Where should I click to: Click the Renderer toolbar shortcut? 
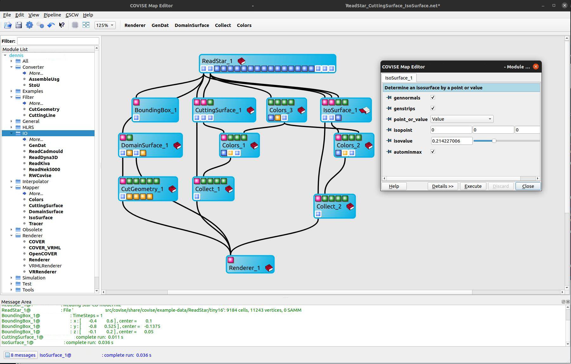(x=135, y=25)
